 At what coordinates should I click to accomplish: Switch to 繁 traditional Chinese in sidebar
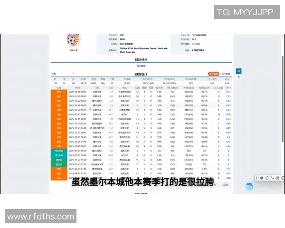238,77
